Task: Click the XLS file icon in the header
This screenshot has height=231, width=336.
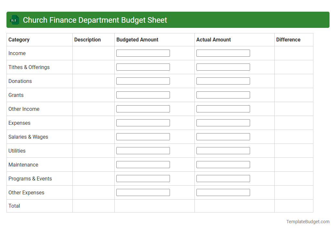Action: point(14,20)
